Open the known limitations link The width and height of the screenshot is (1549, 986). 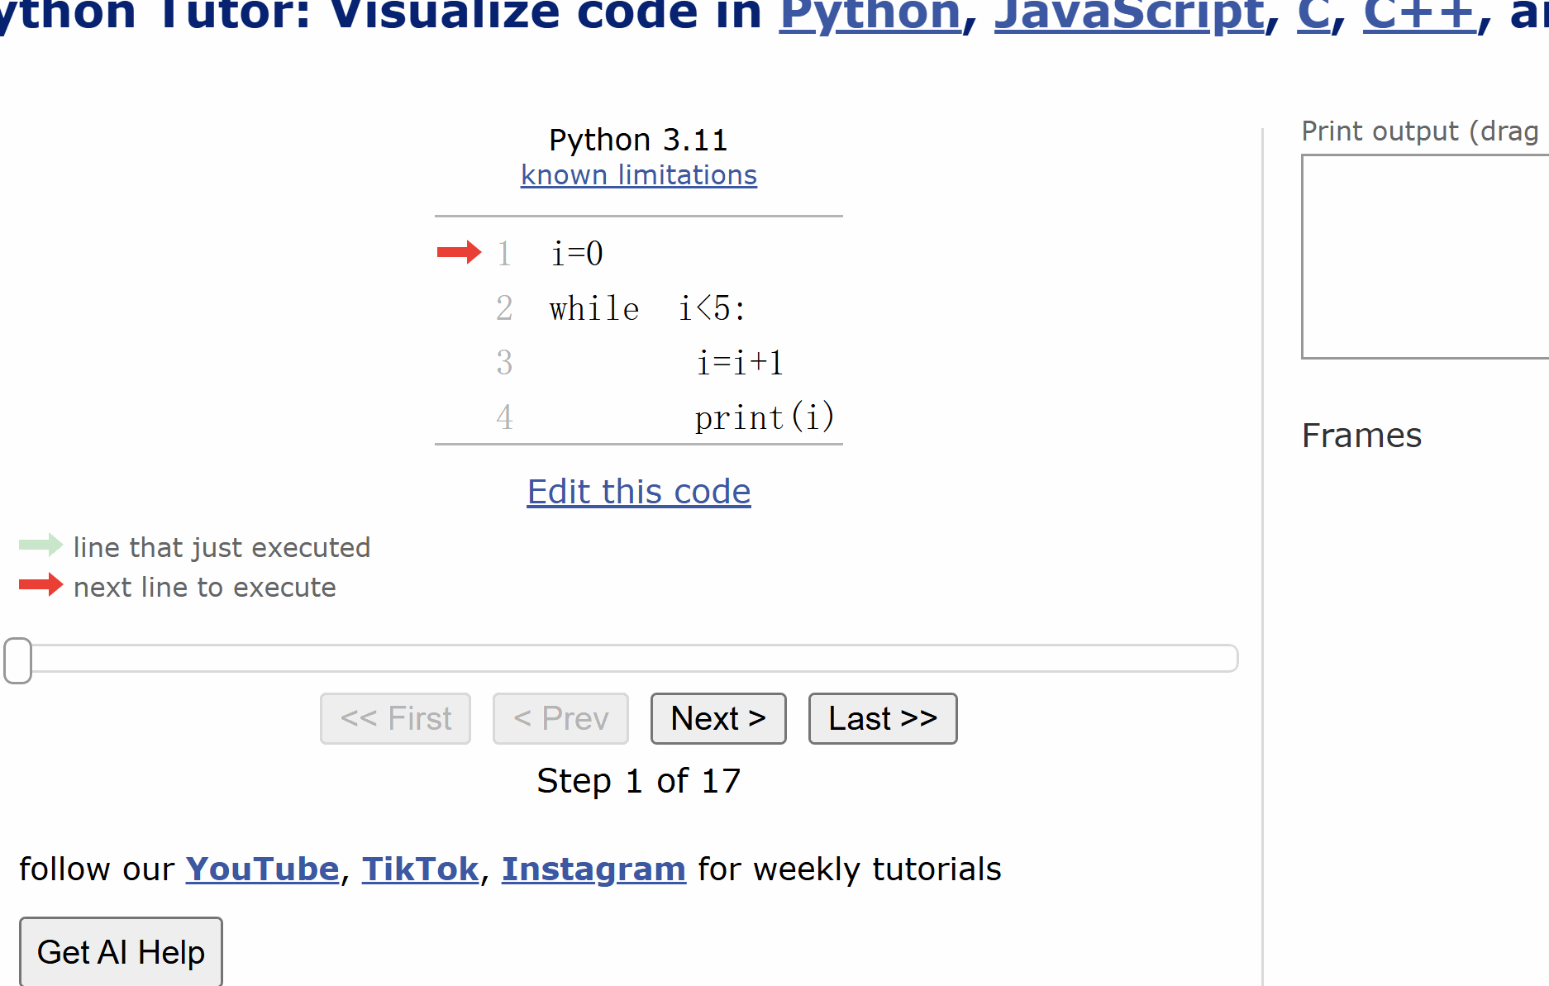click(x=638, y=175)
